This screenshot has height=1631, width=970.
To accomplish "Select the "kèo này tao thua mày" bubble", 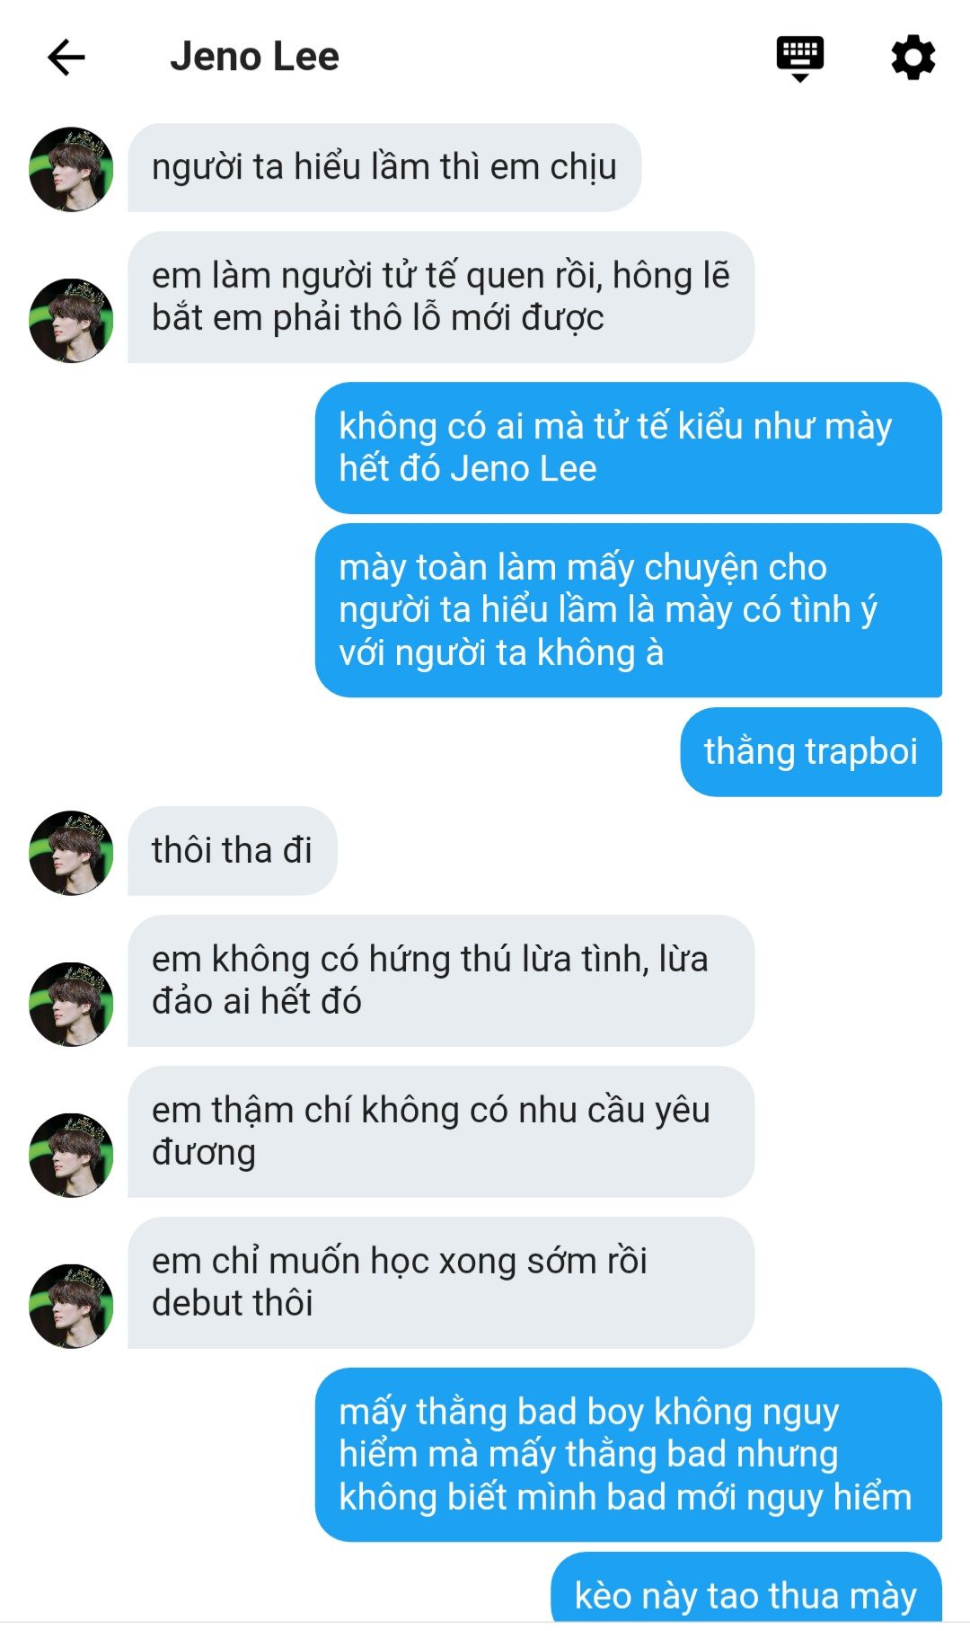I will tap(746, 1591).
